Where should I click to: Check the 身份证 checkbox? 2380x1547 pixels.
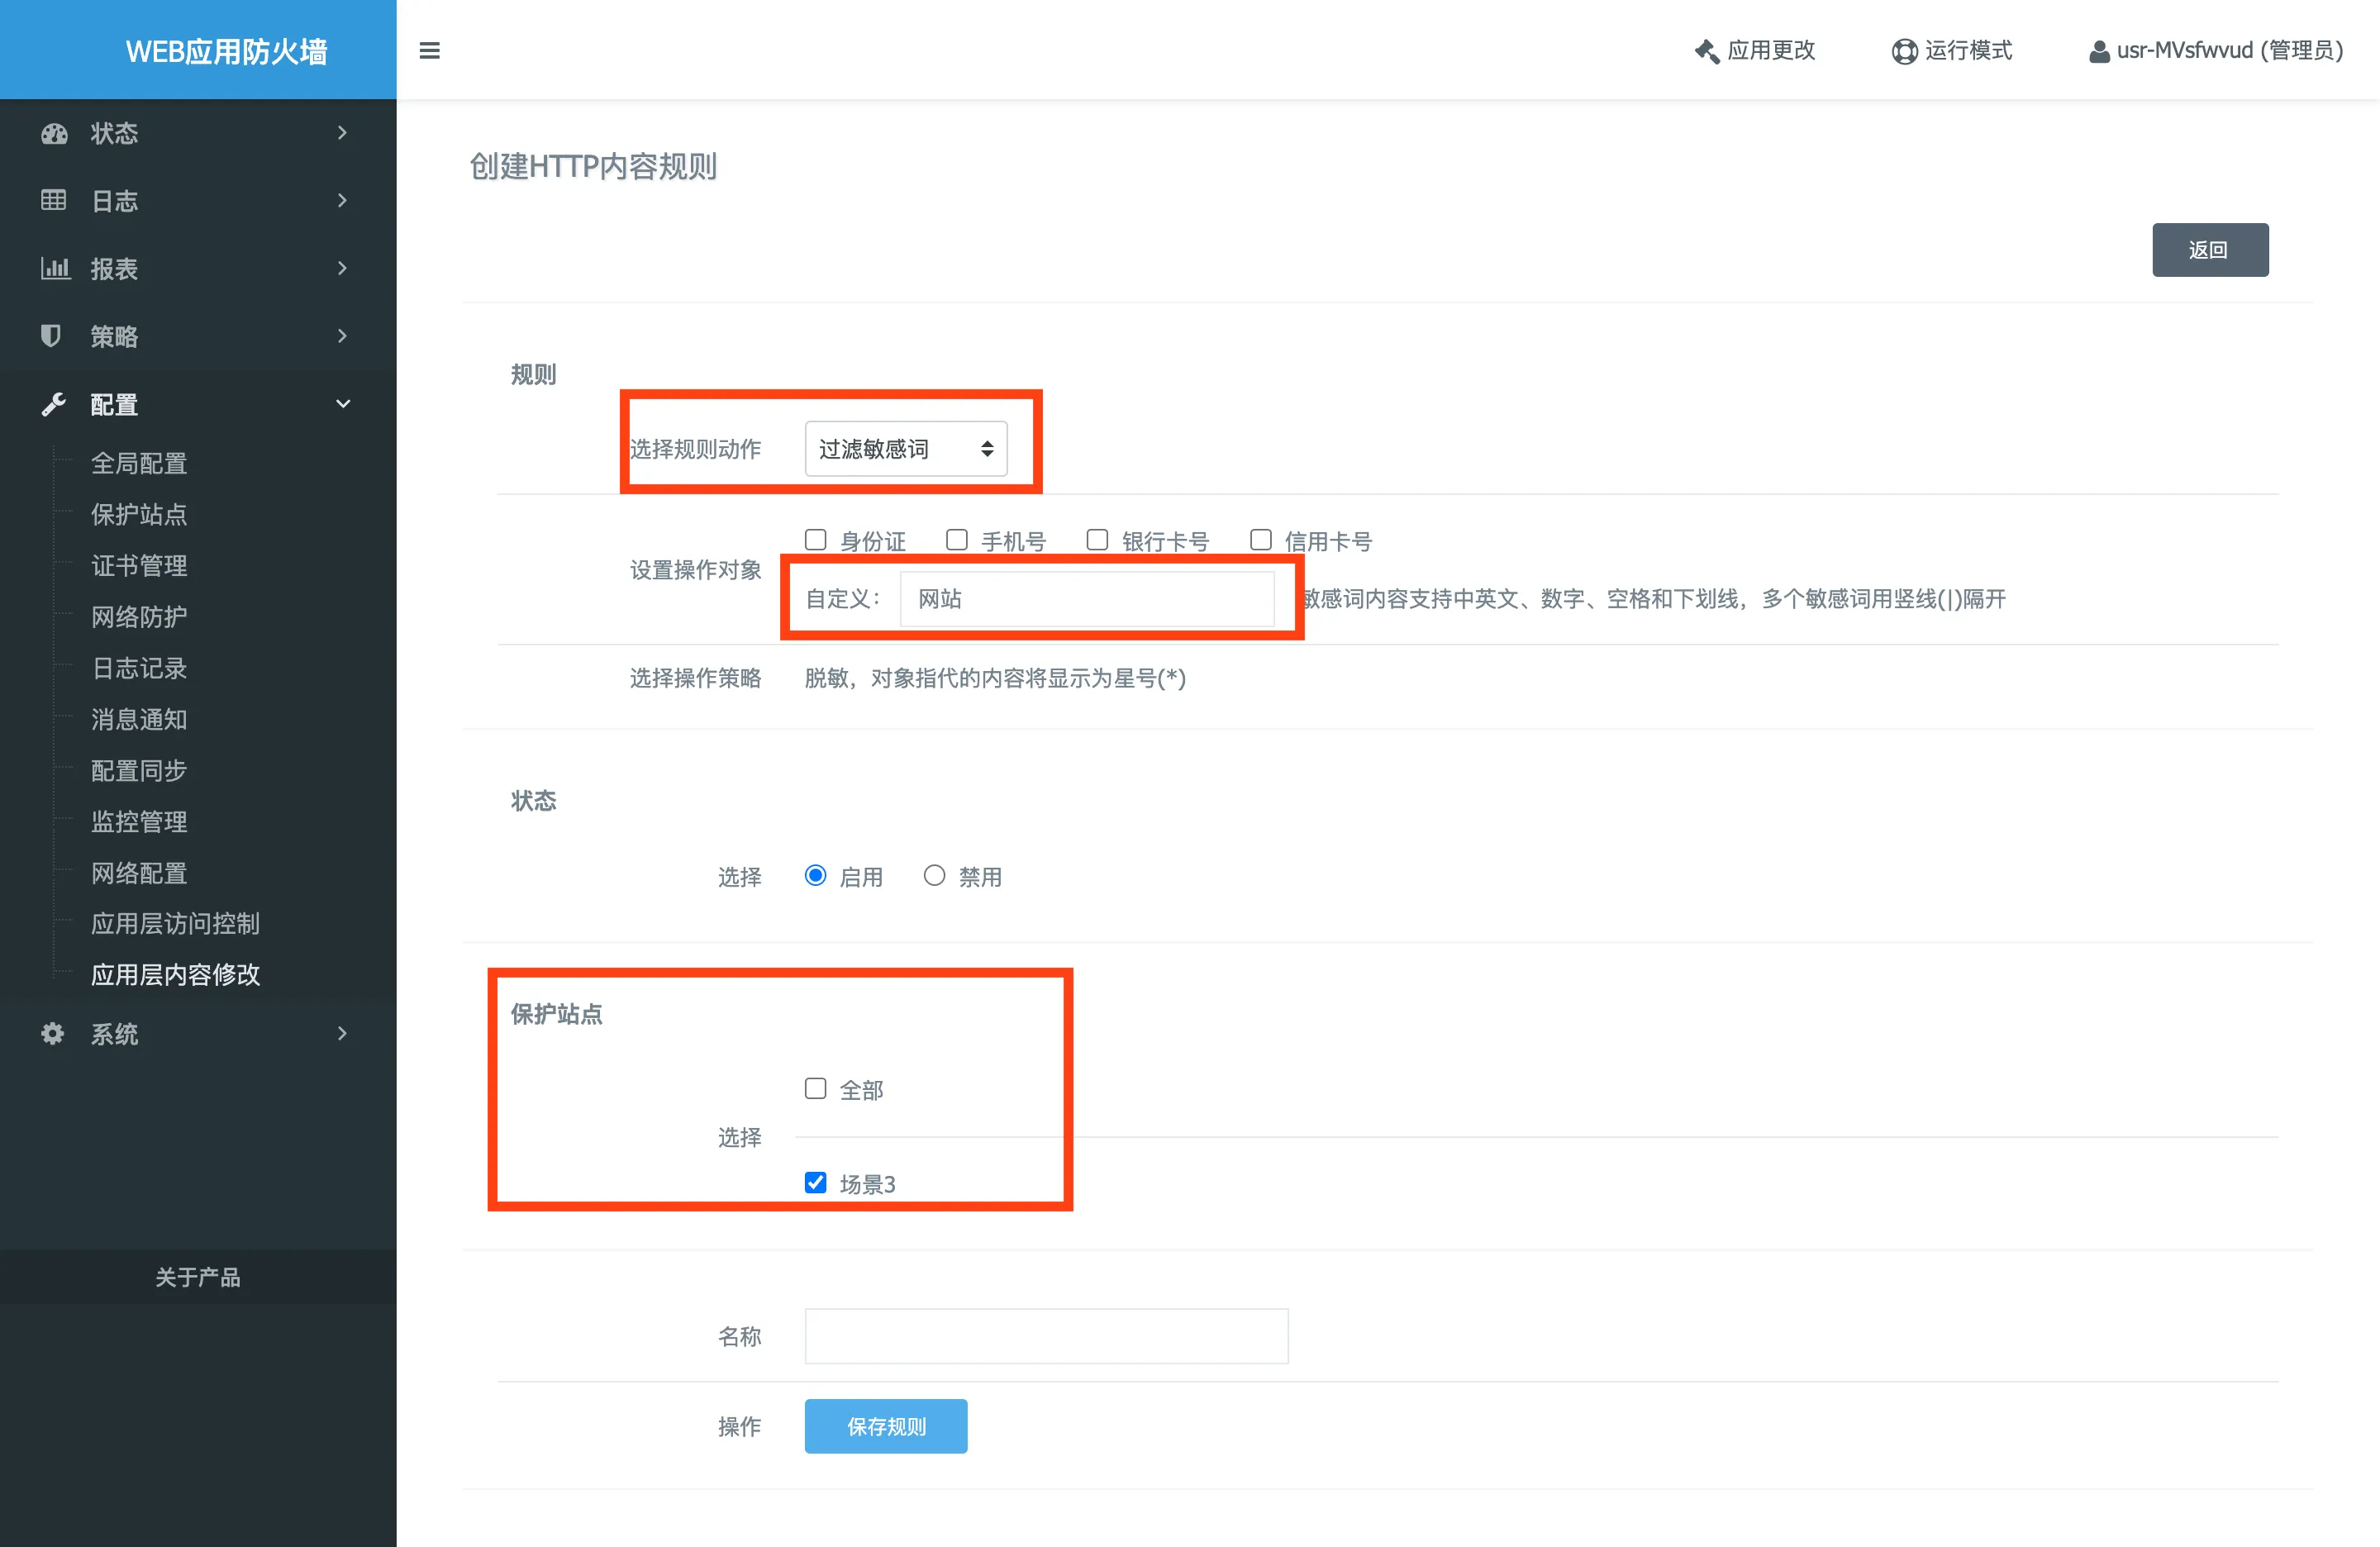coord(816,540)
